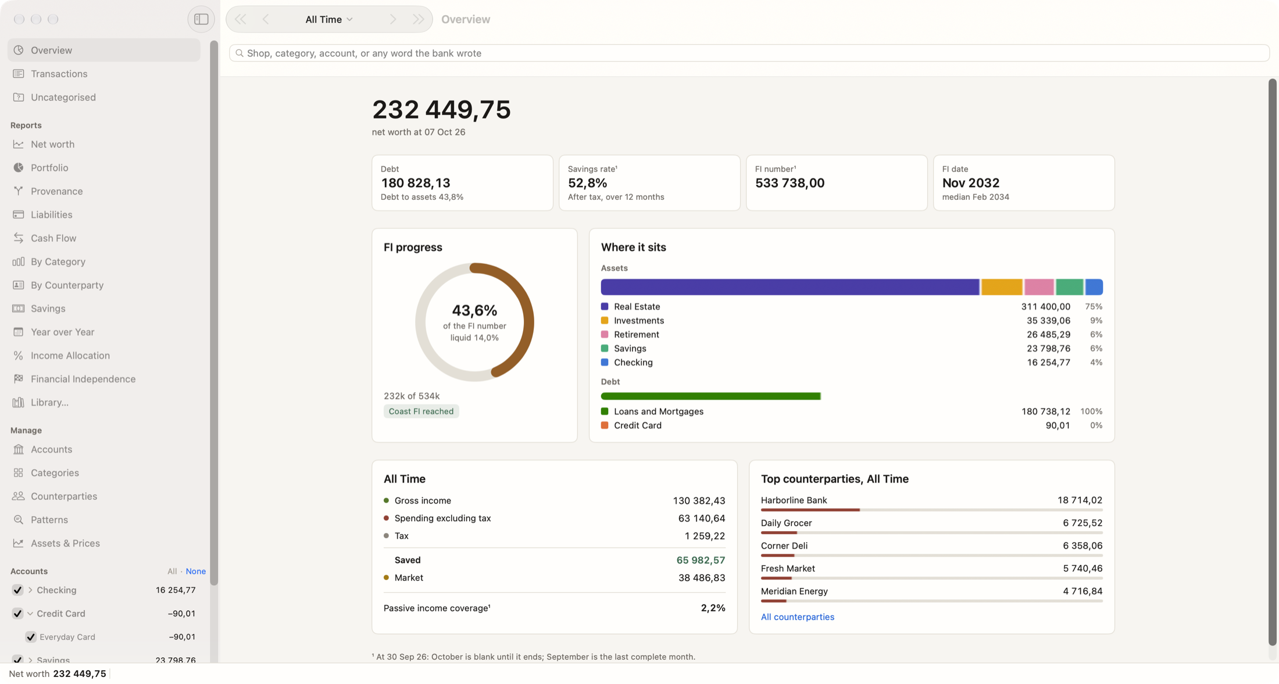Click the Library books icon

[19, 402]
